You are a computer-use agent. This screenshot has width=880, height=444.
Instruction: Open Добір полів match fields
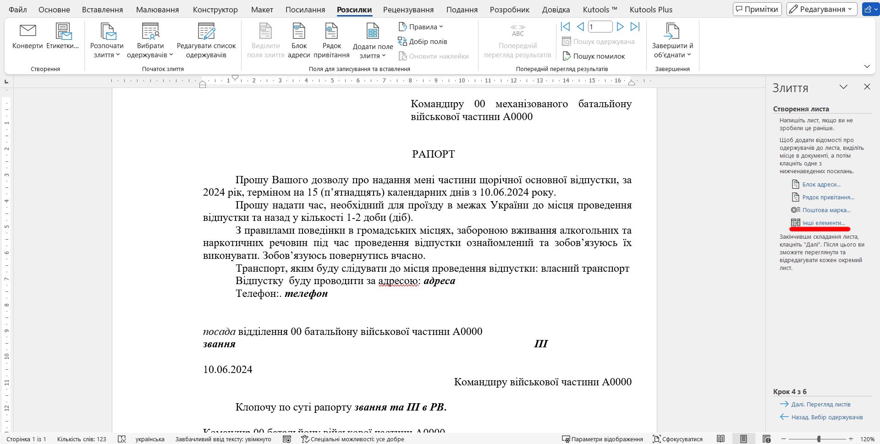click(423, 41)
